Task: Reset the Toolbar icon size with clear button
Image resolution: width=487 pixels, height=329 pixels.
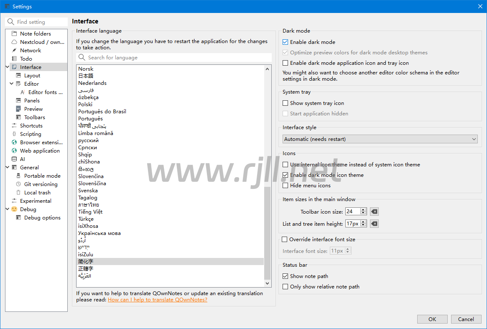Action: [x=375, y=212]
